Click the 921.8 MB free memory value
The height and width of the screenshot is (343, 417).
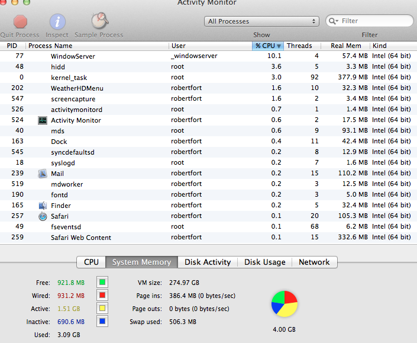71,283
